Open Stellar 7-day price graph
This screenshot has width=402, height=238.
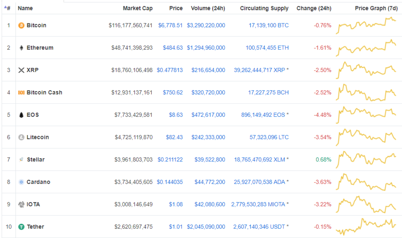click(366, 159)
